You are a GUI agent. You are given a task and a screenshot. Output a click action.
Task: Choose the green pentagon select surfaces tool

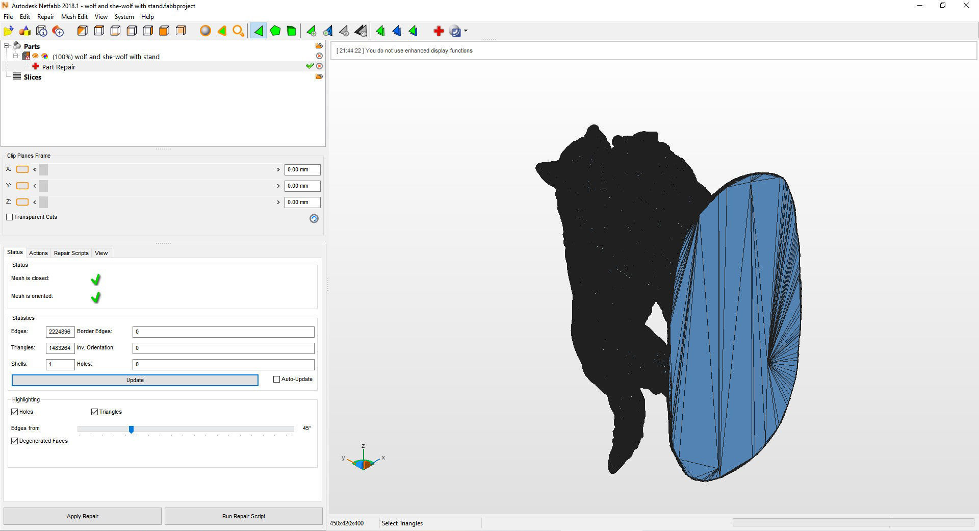[275, 31]
